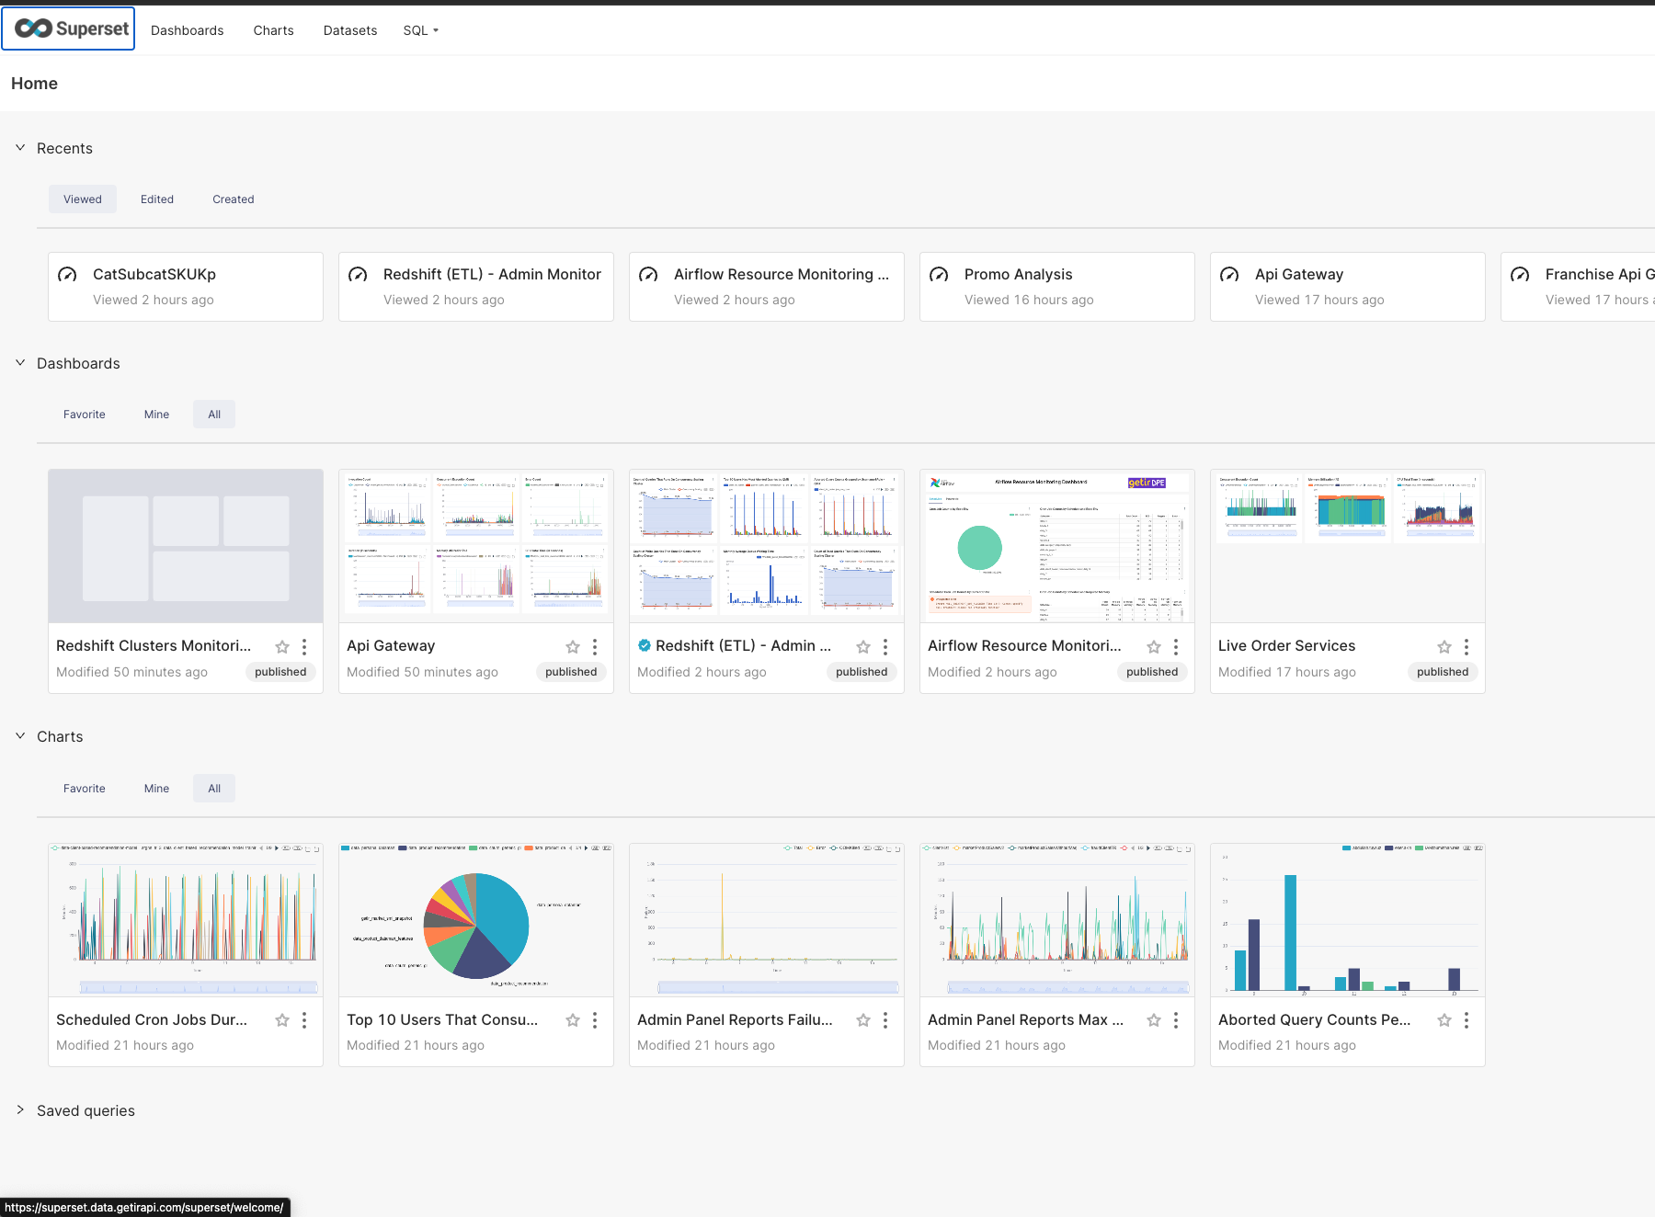Open the SQL dropdown menu

[x=420, y=30]
